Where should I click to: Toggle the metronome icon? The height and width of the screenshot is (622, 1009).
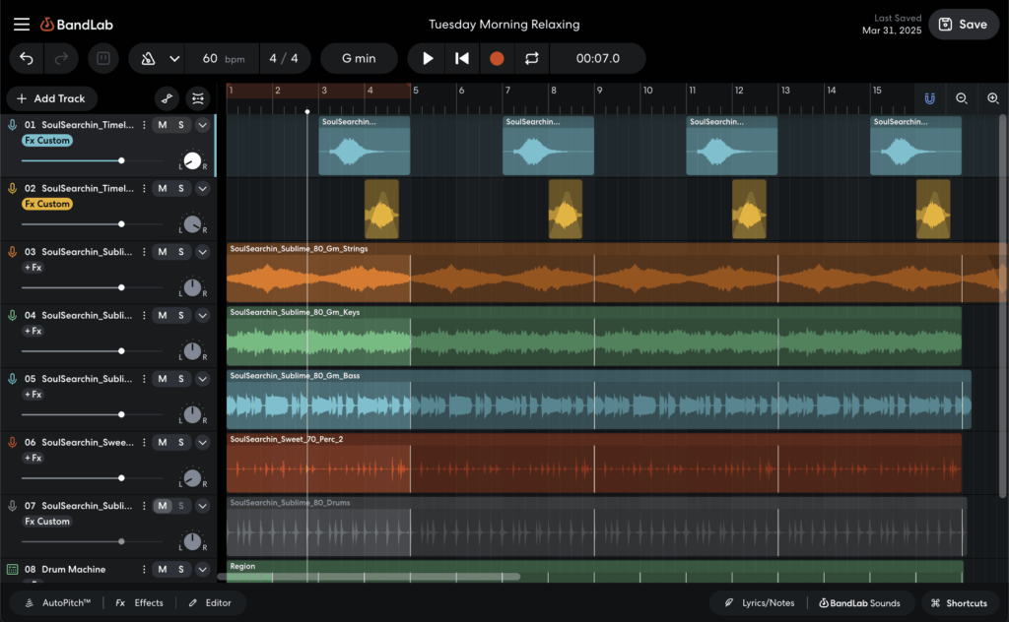[x=148, y=58]
